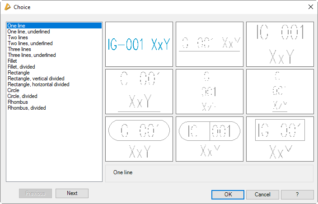Open help with the ? button
The height and width of the screenshot is (204, 318).
point(297,195)
